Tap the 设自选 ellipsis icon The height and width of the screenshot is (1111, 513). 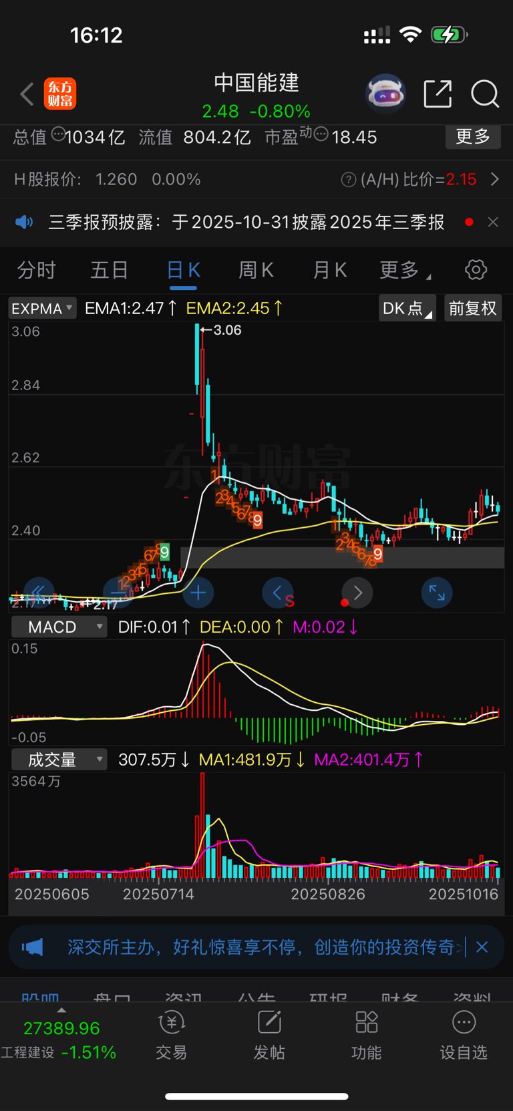464,1023
